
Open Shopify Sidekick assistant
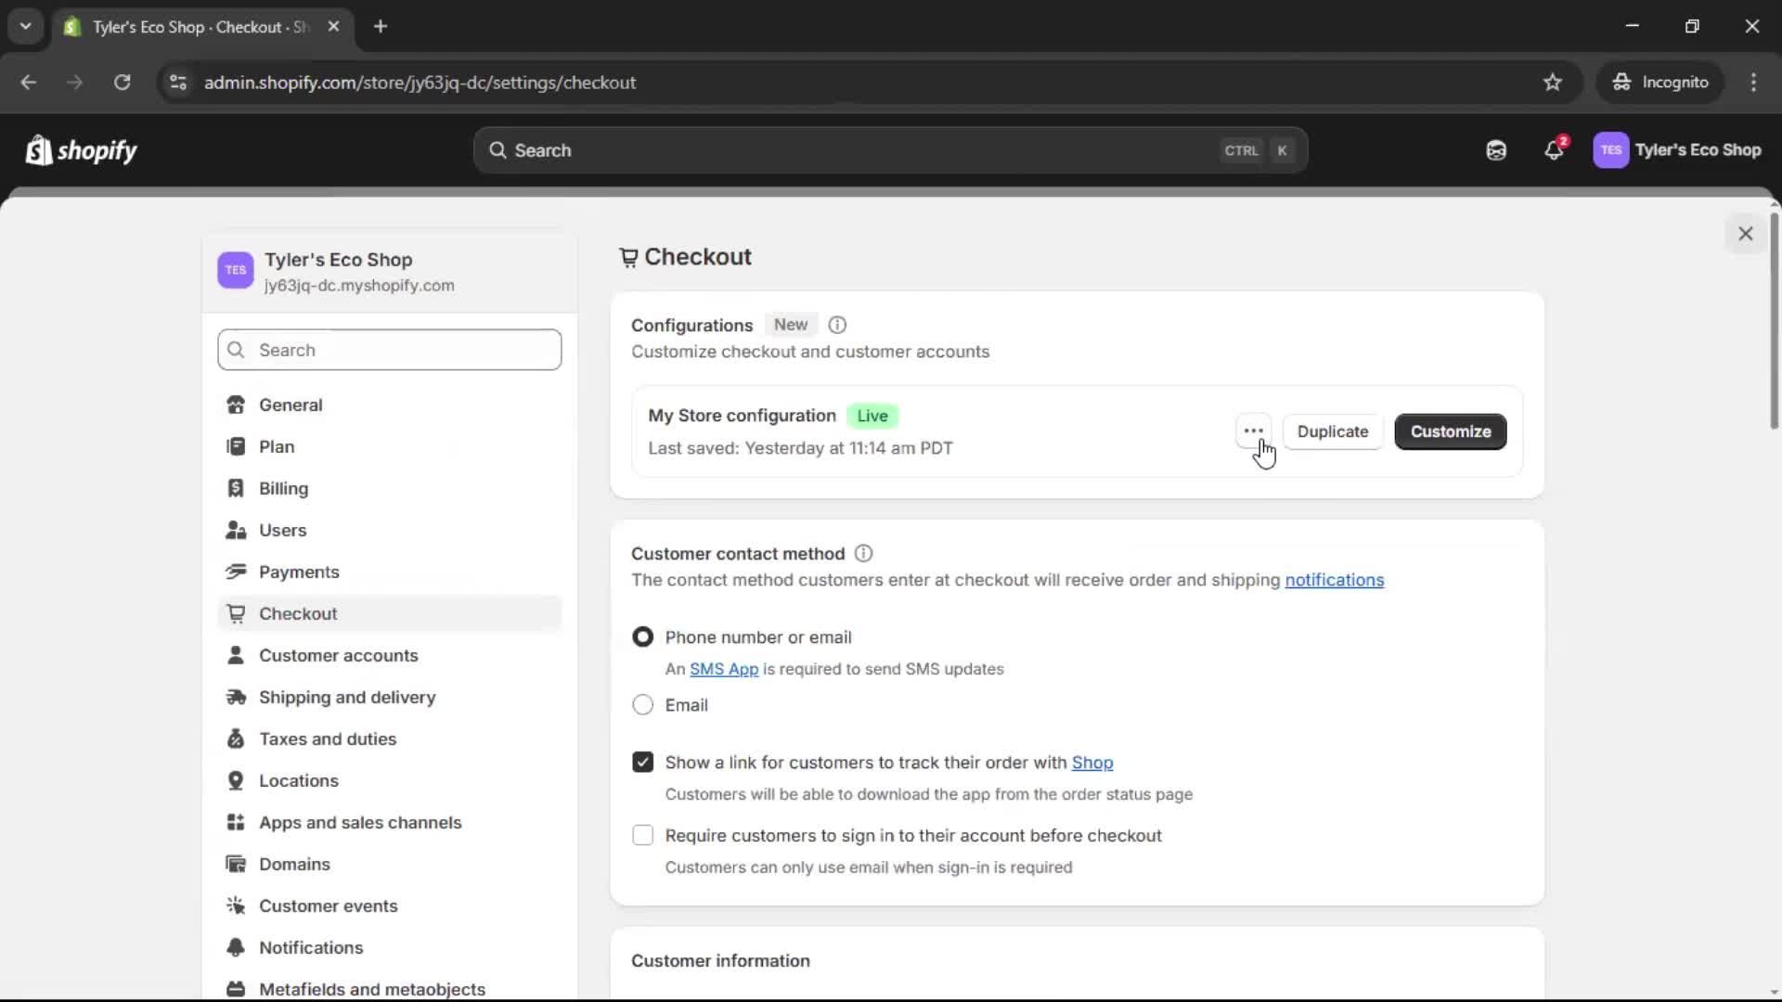click(x=1495, y=150)
